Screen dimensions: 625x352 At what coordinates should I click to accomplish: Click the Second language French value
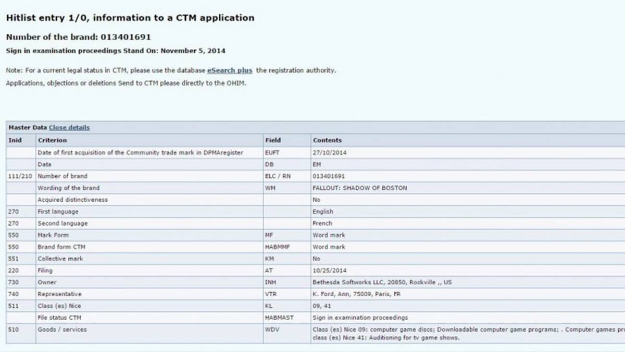click(322, 223)
